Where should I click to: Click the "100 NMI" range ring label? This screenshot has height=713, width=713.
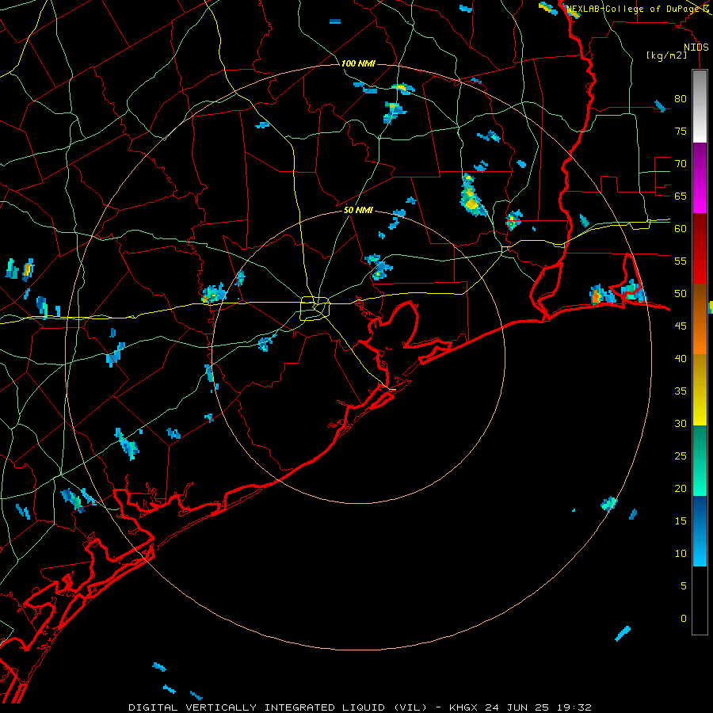358,63
